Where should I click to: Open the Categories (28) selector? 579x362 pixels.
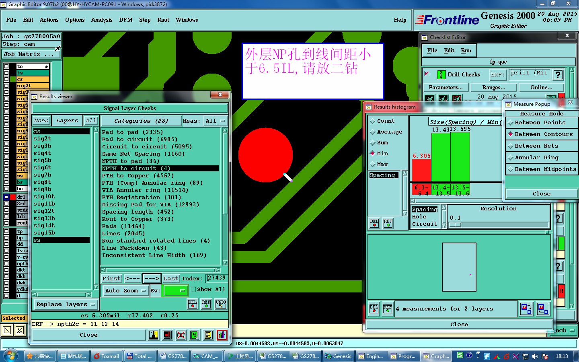[141, 121]
